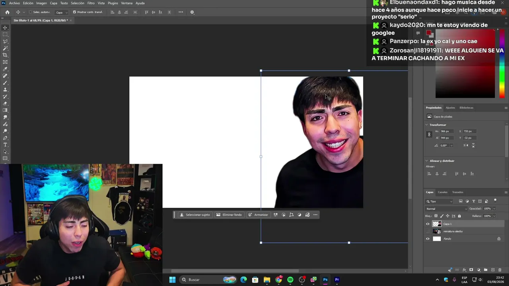Show the miniatura alexby layer
This screenshot has width=509, height=286.
(428, 231)
